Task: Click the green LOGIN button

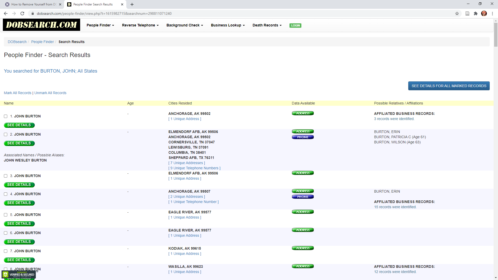Action: click(295, 25)
